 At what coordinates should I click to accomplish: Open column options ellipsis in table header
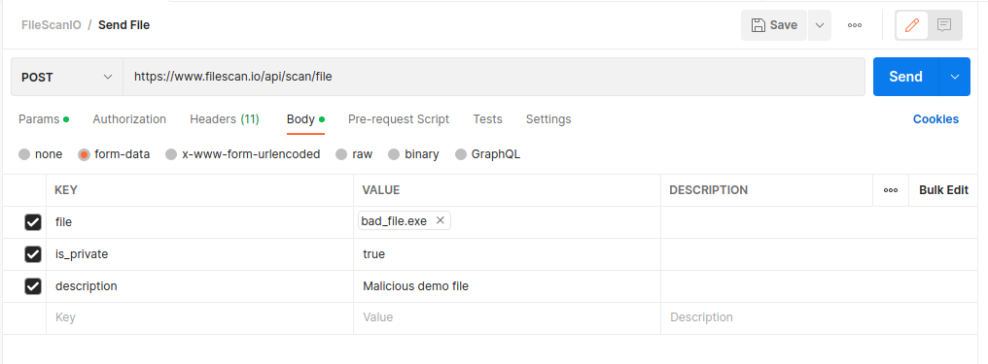click(891, 190)
